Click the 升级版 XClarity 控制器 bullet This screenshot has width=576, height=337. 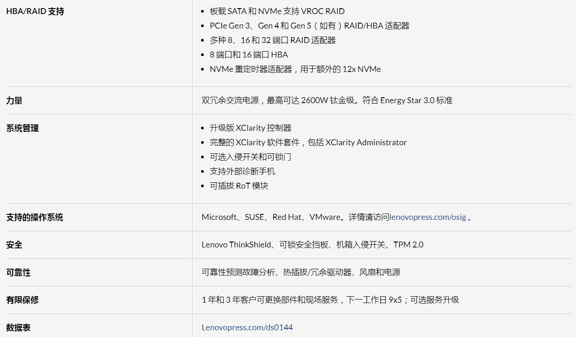tap(250, 128)
